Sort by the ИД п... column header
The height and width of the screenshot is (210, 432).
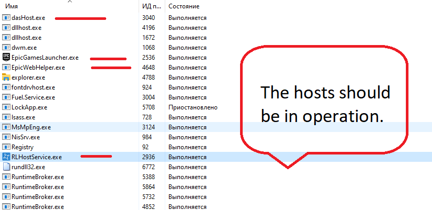point(151,6)
